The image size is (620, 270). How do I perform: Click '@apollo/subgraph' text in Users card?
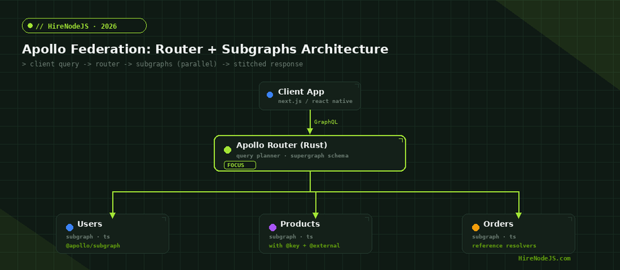(93, 245)
